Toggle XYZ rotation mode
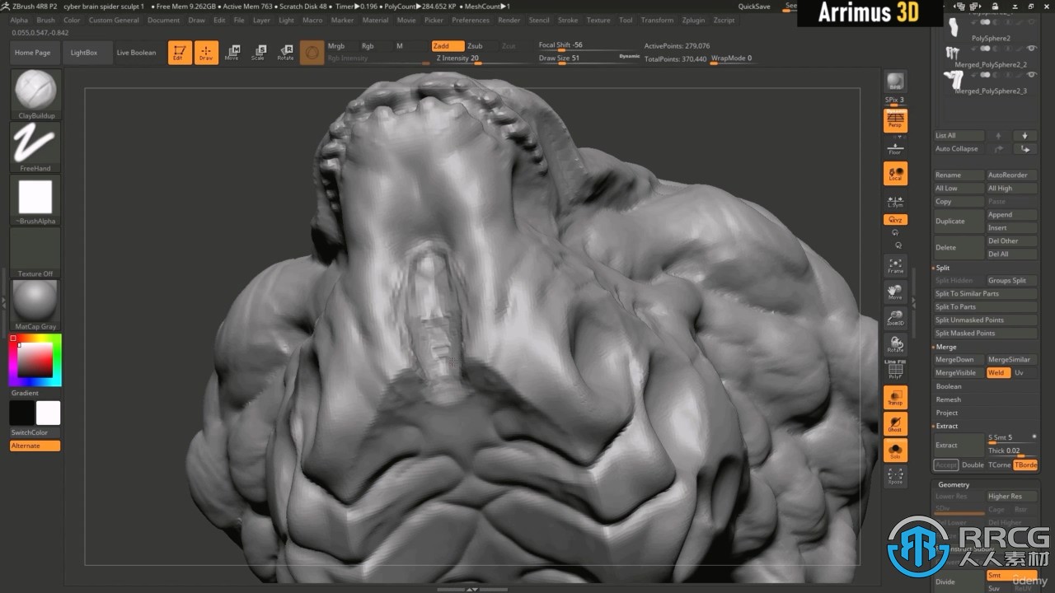This screenshot has height=593, width=1055. click(895, 220)
